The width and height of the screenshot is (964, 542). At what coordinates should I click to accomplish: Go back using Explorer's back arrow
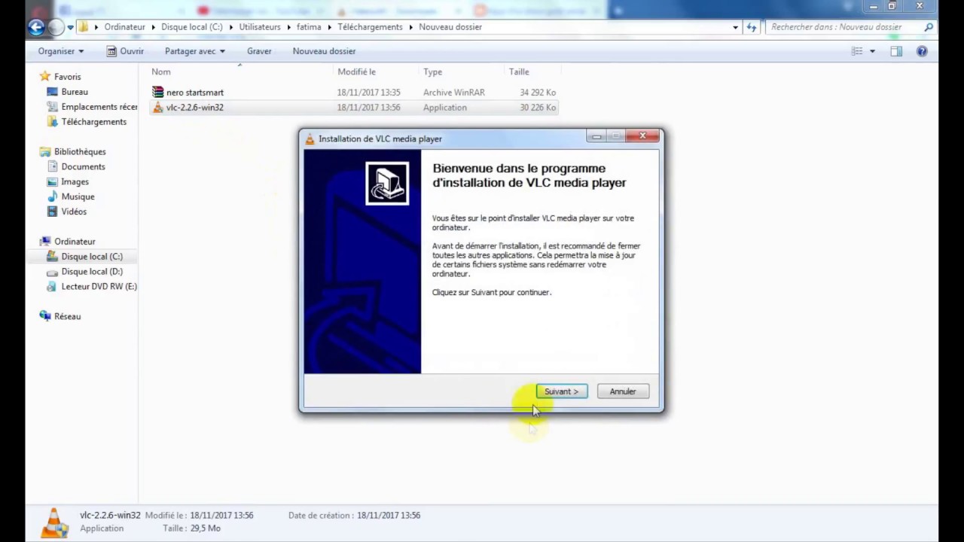pos(35,27)
